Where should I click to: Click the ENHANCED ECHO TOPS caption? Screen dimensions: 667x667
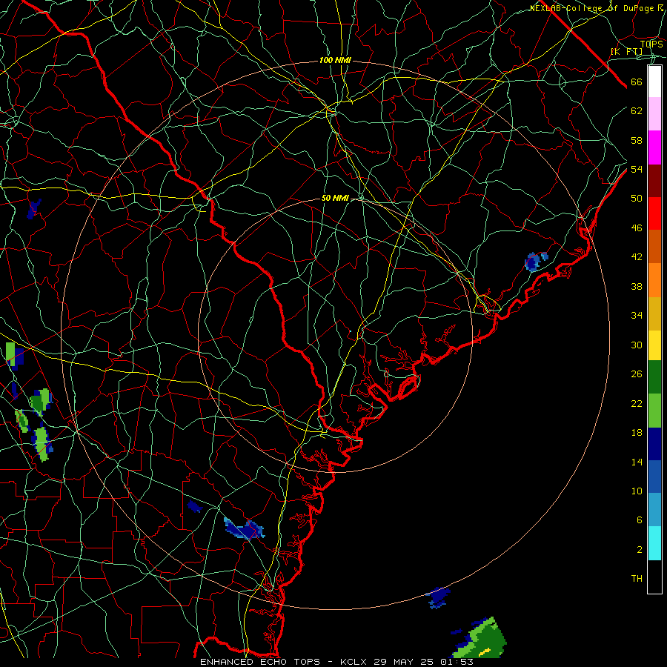260,662
